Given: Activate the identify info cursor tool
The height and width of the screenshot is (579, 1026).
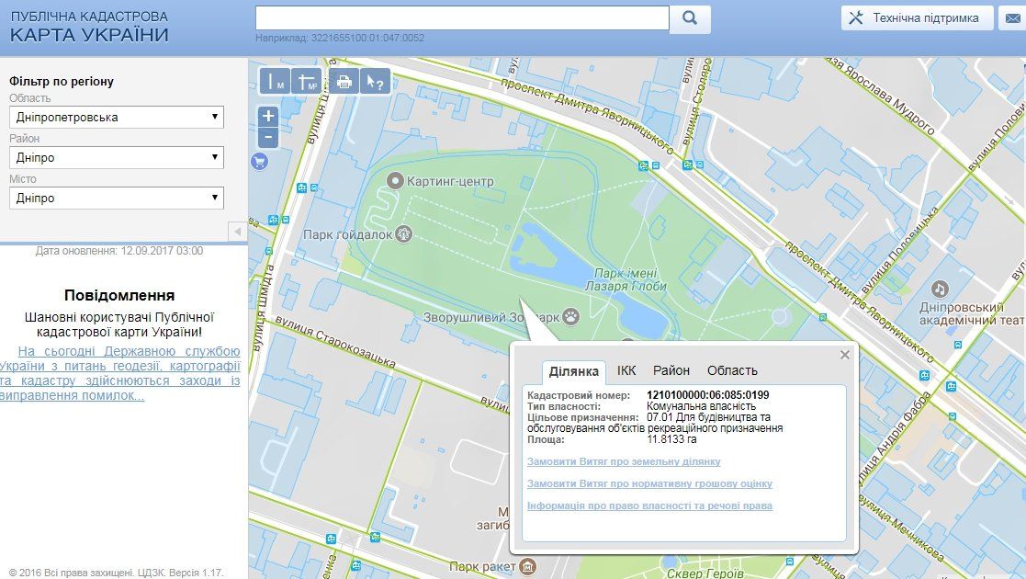Looking at the screenshot, I should point(375,81).
